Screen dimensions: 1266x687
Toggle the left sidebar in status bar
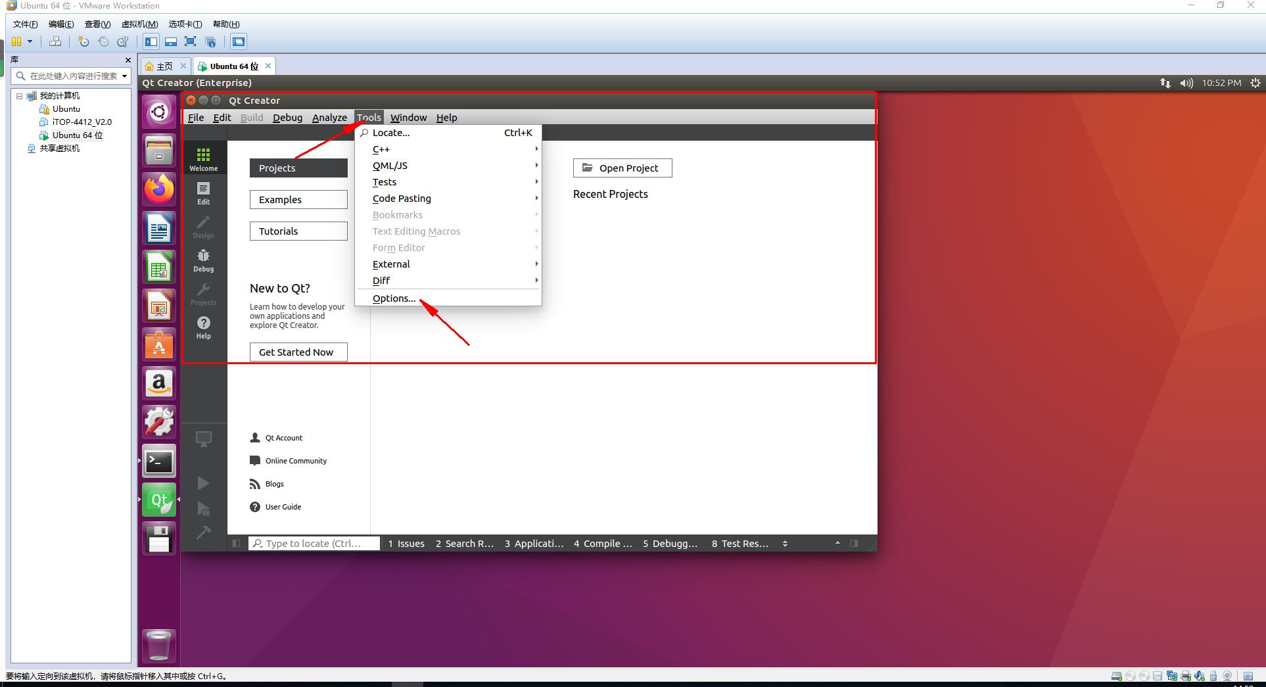[237, 544]
